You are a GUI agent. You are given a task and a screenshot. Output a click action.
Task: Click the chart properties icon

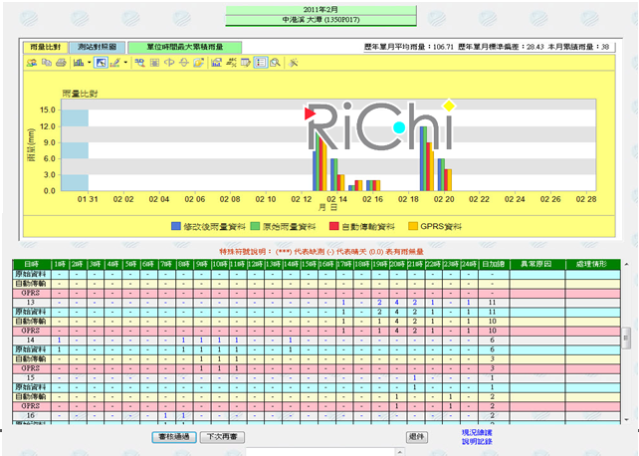pos(216,63)
